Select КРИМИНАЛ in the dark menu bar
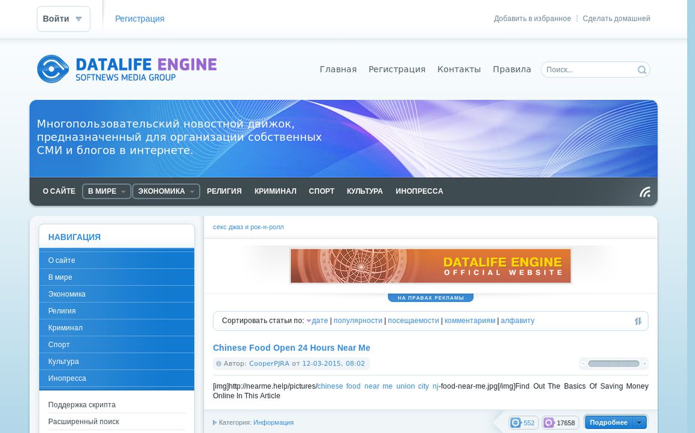This screenshot has width=695, height=433. click(x=275, y=191)
